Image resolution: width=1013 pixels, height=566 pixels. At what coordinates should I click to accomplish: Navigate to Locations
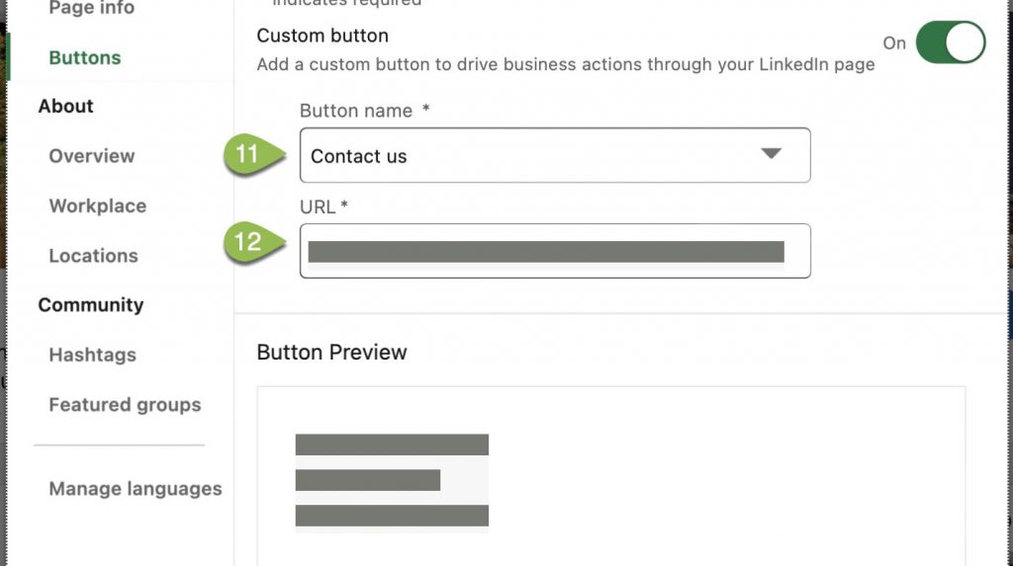point(94,256)
